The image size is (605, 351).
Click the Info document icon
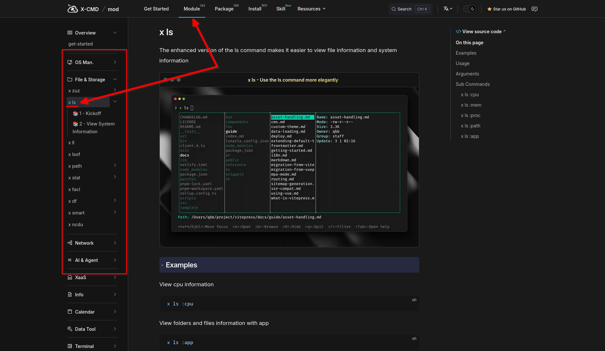point(69,294)
